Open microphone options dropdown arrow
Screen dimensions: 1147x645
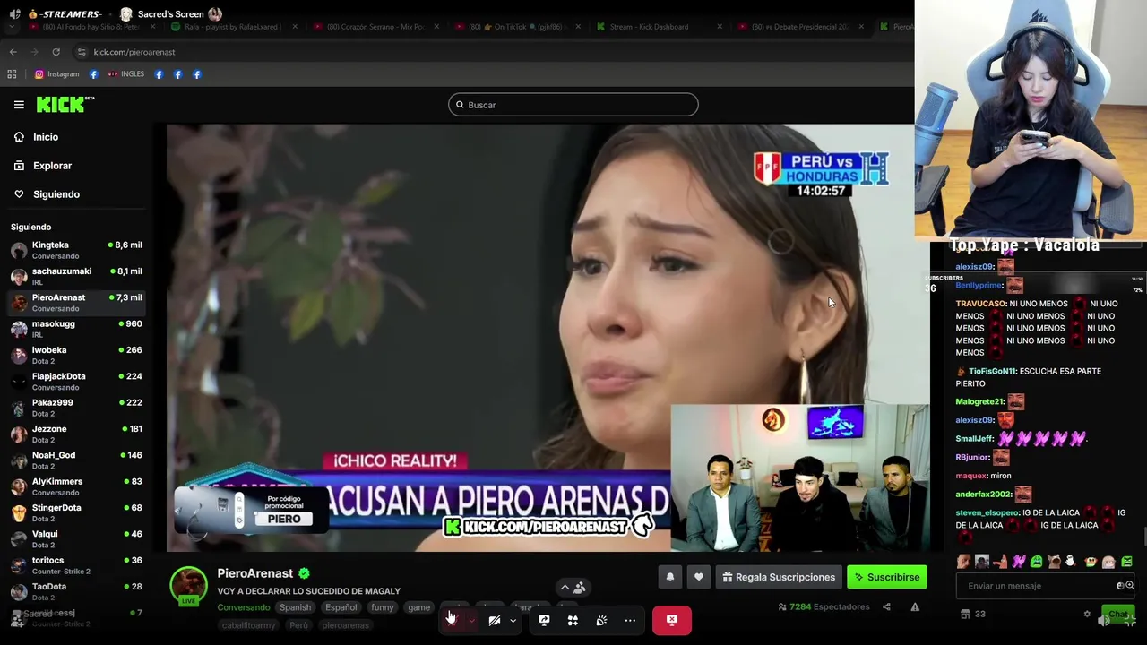coord(471,620)
